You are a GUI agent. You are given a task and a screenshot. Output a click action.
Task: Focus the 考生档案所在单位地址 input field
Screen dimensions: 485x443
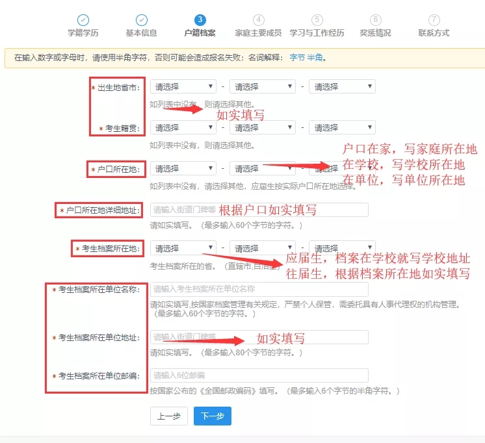259,337
